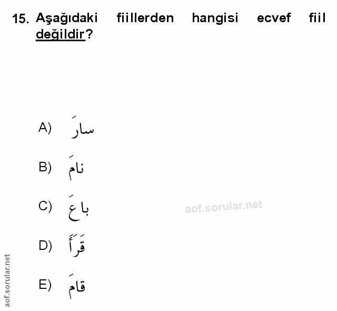
Task: Select answer option B)
Action: coord(45,167)
